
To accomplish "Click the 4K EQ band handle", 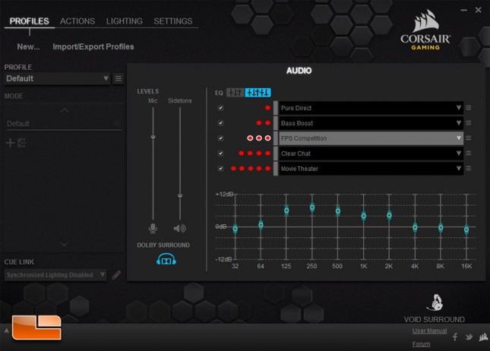I will (x=415, y=227).
